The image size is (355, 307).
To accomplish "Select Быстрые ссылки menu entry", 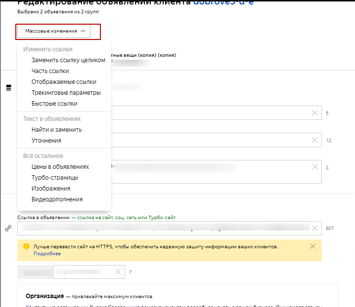I will tap(54, 104).
